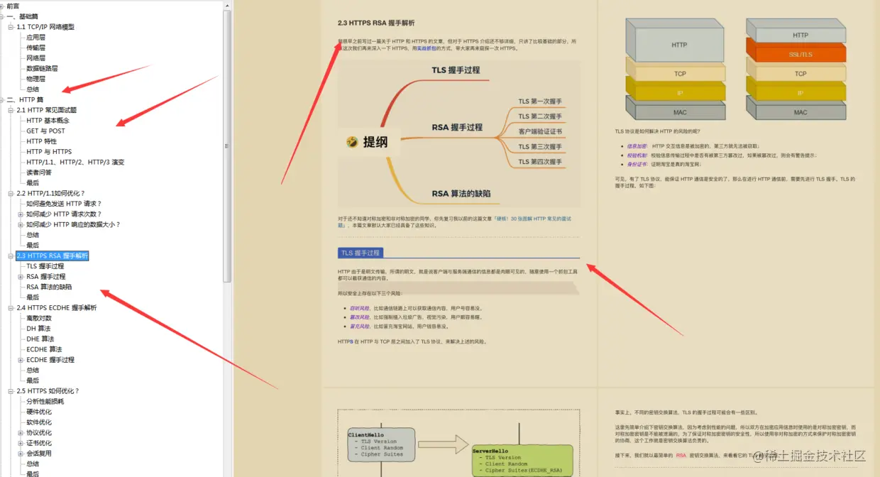Expand the plus box beside 如何减少 HTTP 请求次数？

pyautogui.click(x=21, y=214)
